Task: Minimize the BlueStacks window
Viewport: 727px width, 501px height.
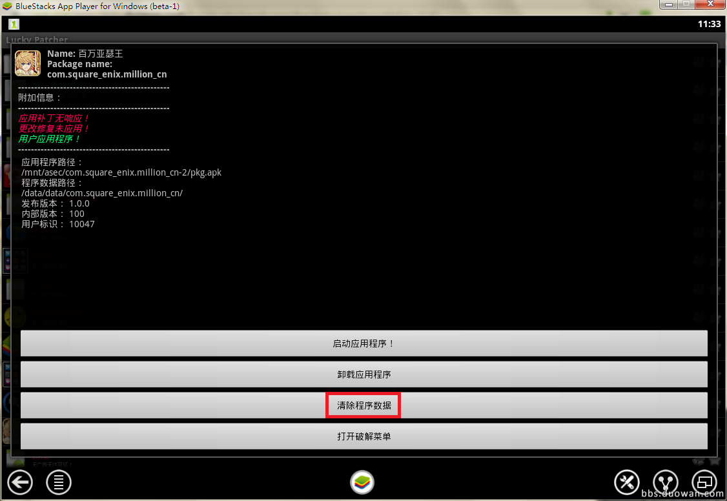Action: pyautogui.click(x=669, y=5)
